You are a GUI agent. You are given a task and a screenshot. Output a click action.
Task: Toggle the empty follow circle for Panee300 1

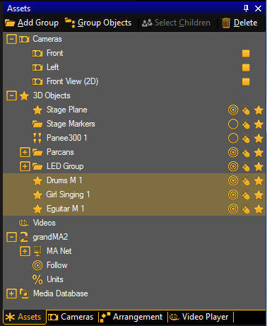point(233,138)
